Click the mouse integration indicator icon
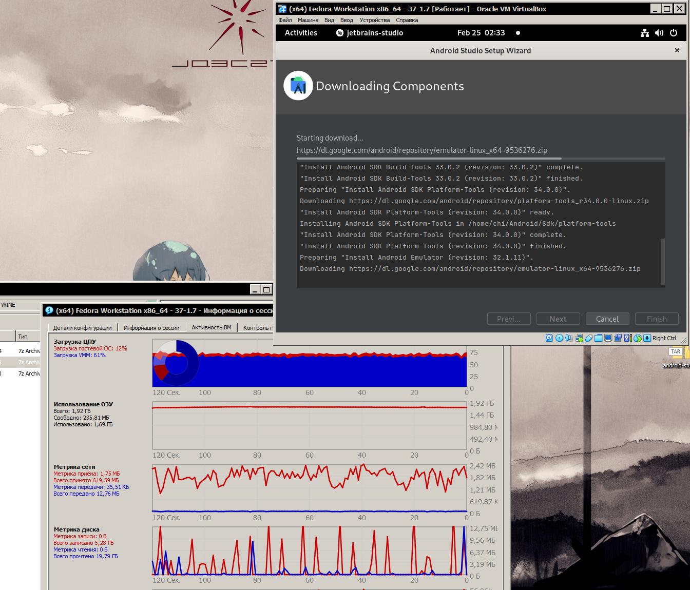The height and width of the screenshot is (590, 690). (x=638, y=338)
